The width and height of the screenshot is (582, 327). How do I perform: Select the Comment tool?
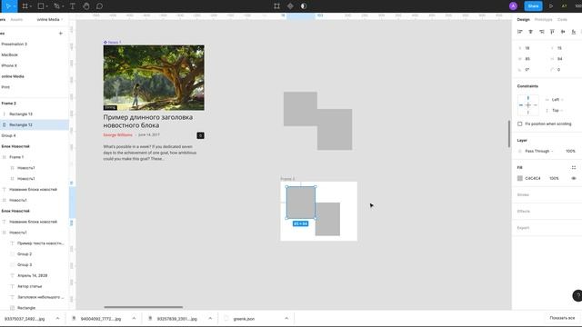coord(99,6)
